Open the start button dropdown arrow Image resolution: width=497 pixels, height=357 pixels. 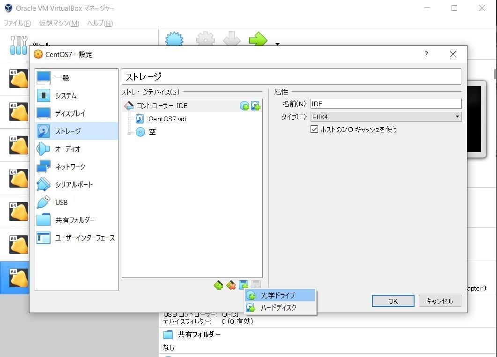[277, 44]
